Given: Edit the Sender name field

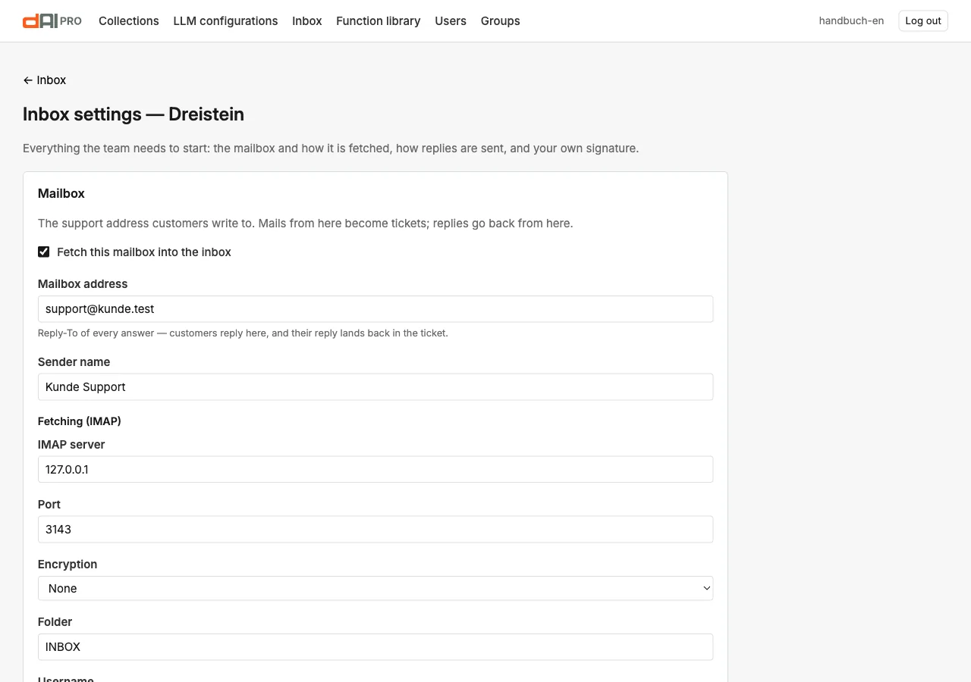Looking at the screenshot, I should (376, 386).
